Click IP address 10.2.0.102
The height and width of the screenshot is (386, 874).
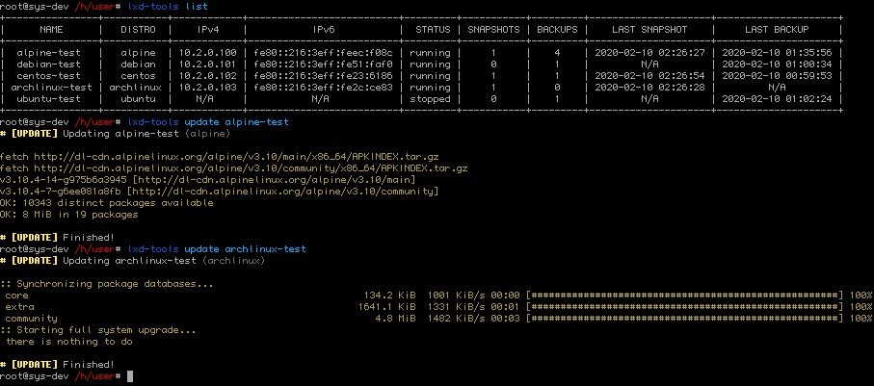pyautogui.click(x=208, y=76)
